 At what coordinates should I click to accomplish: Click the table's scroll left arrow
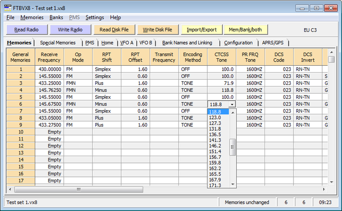[10, 189]
